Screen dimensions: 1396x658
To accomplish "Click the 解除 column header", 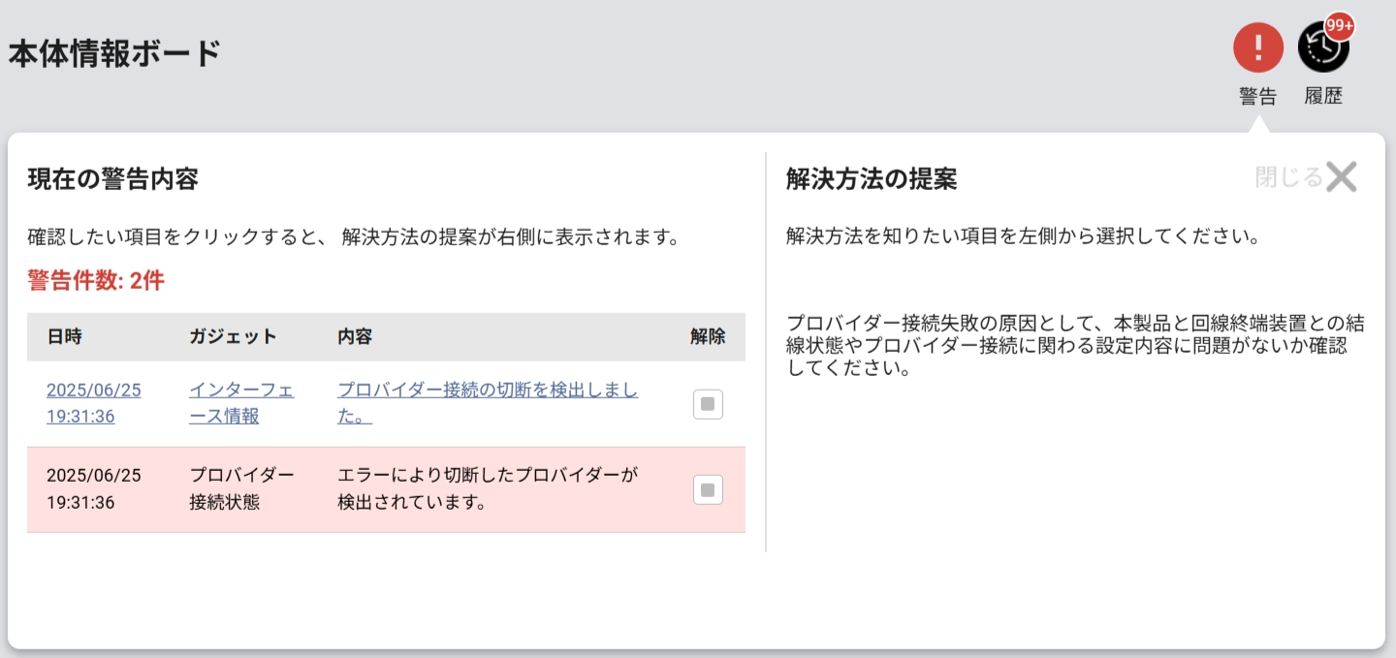I will [708, 337].
